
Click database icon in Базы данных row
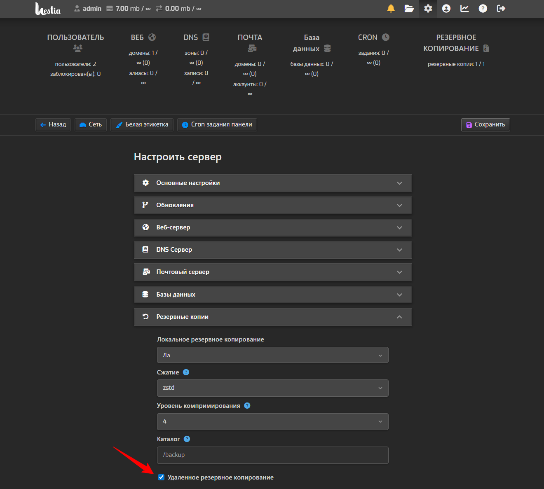145,294
